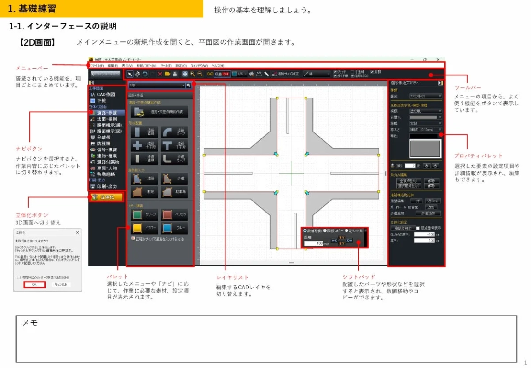Open the 表示(V) menu
The image size is (531, 368).
(x=127, y=66)
